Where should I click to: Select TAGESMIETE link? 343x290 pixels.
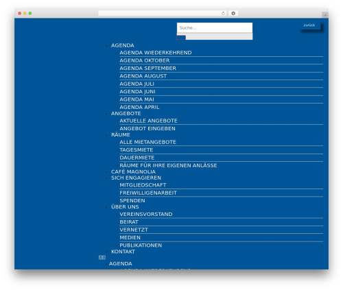(137, 150)
